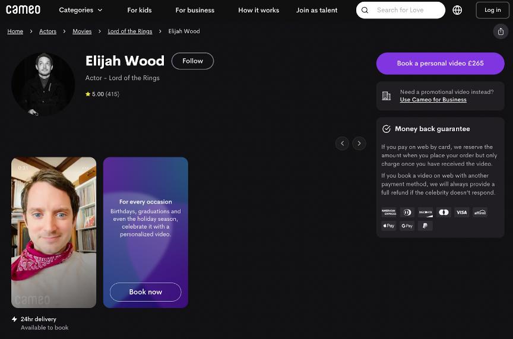Click the share icon button
This screenshot has width=513, height=339.
501,31
